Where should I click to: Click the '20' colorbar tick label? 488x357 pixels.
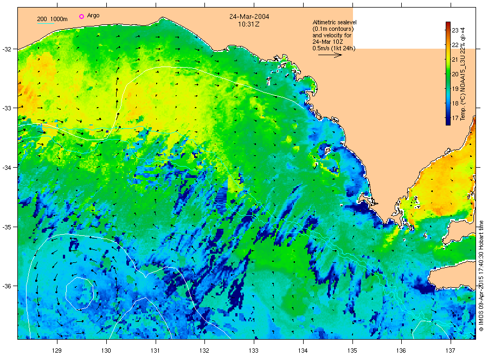(455, 74)
